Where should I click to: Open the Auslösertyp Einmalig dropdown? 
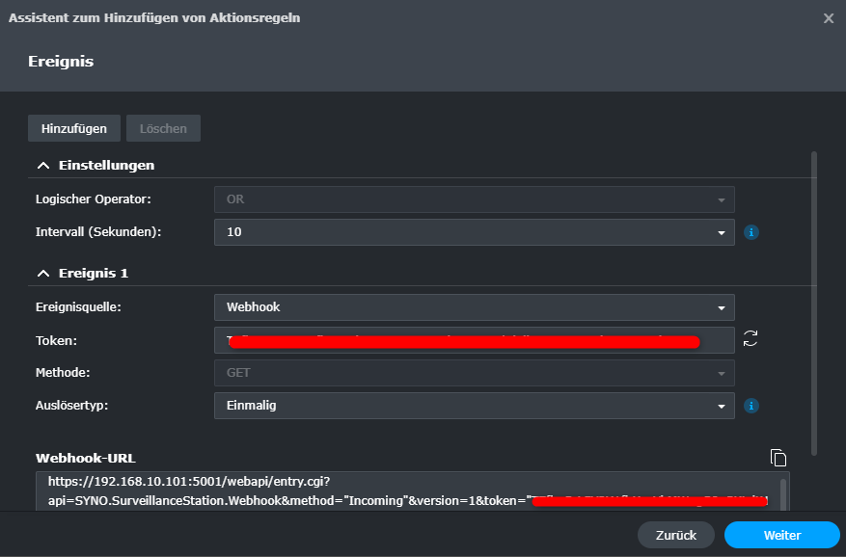[474, 406]
